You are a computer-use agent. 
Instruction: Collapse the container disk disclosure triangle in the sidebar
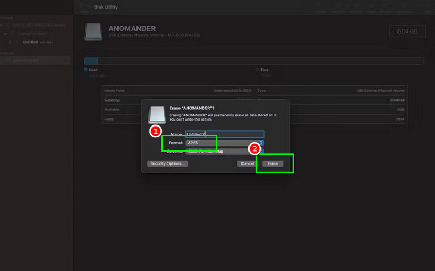tap(5, 34)
